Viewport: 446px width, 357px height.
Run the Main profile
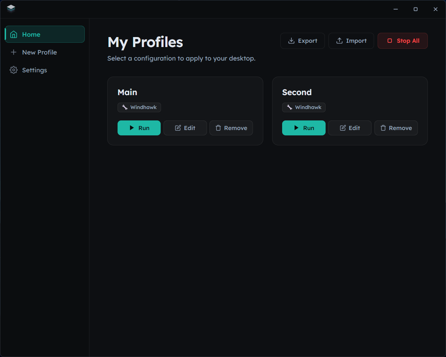139,128
